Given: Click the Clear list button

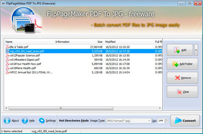Looking at the screenshot, I should coord(182,92).
